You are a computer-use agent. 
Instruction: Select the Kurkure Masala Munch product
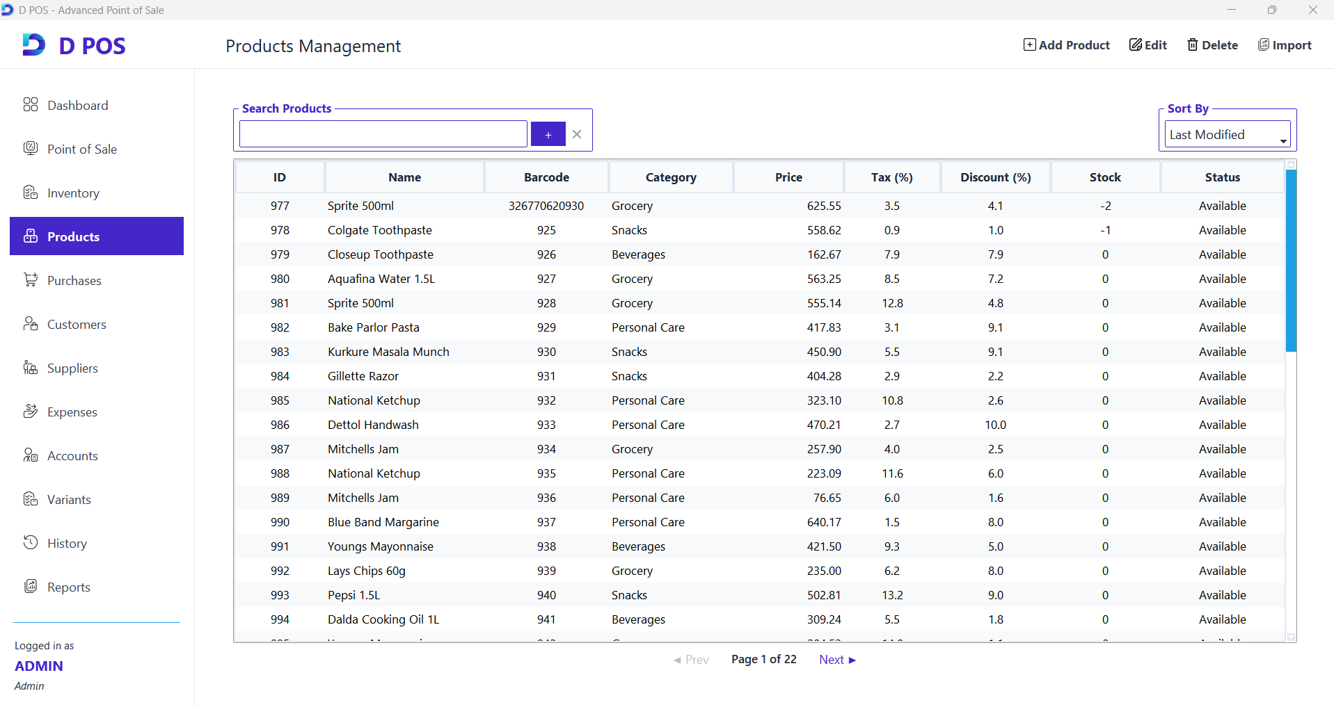[760, 352]
